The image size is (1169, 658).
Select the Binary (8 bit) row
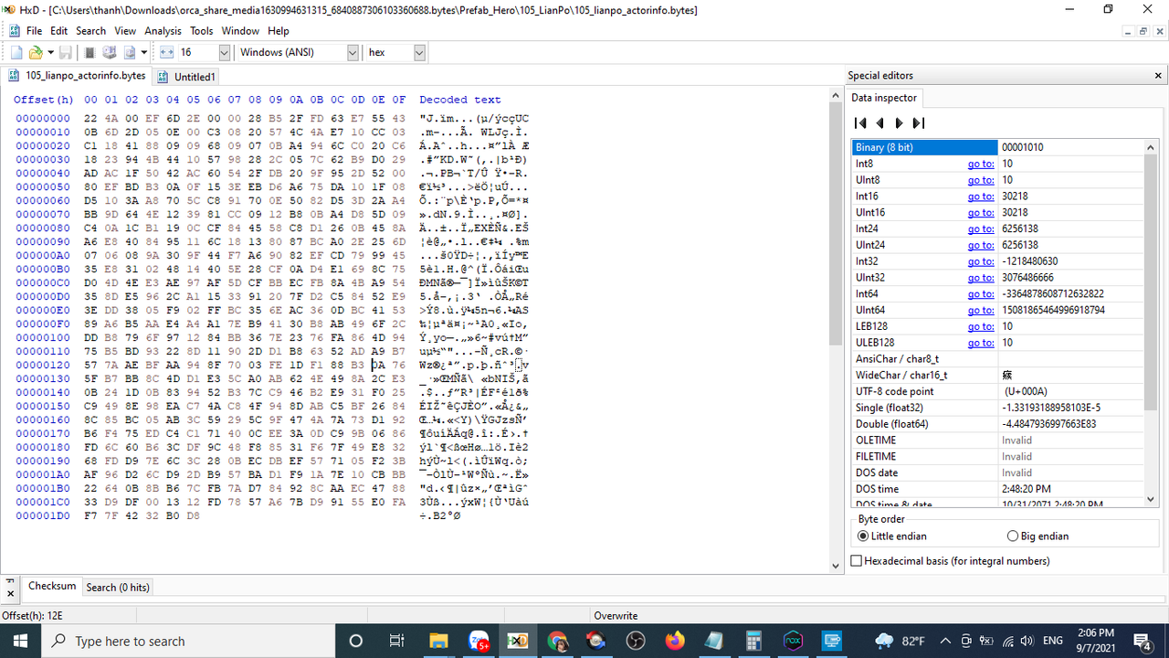pyautogui.click(x=997, y=147)
